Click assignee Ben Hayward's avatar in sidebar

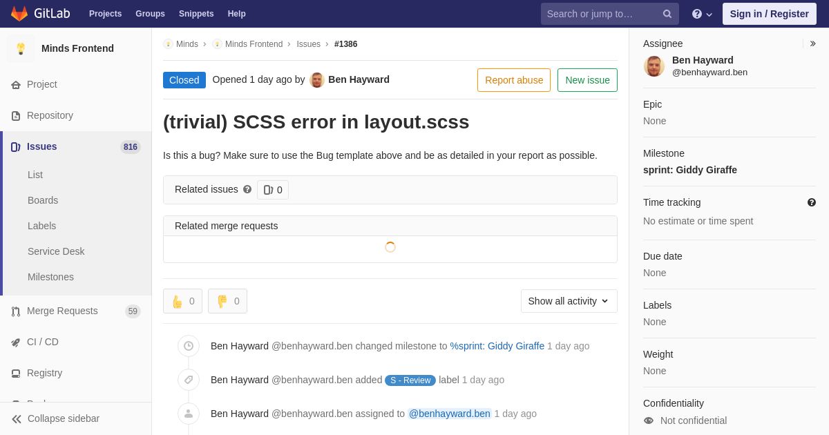[x=654, y=66]
